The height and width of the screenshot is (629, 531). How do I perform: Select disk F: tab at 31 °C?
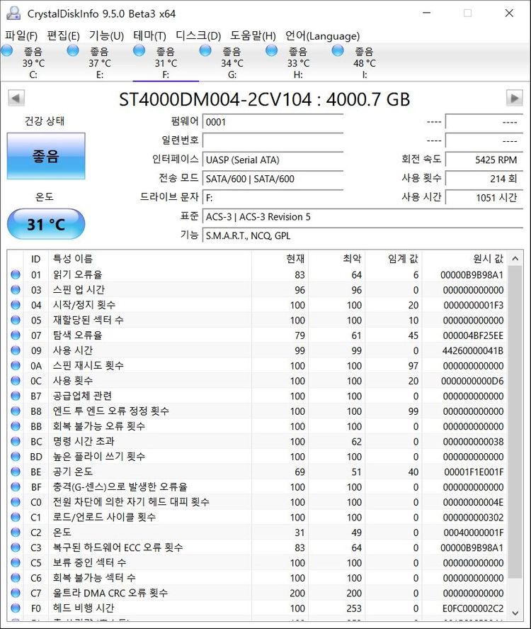coord(166,62)
